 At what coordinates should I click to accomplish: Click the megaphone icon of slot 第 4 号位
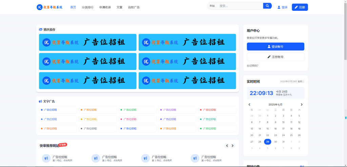coord(195,159)
